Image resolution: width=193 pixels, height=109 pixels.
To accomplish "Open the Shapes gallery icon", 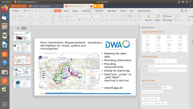I will (x=158, y=16).
